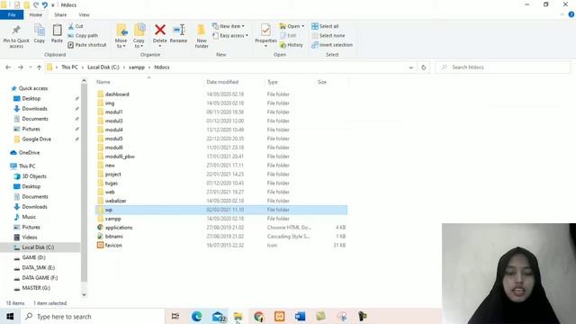Image resolution: width=576 pixels, height=324 pixels.
Task: Click the Properties icon
Action: click(265, 30)
